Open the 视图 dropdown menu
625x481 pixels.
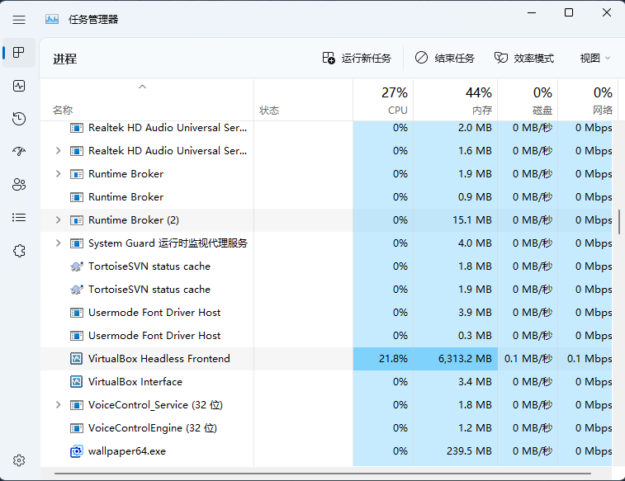[x=594, y=59]
